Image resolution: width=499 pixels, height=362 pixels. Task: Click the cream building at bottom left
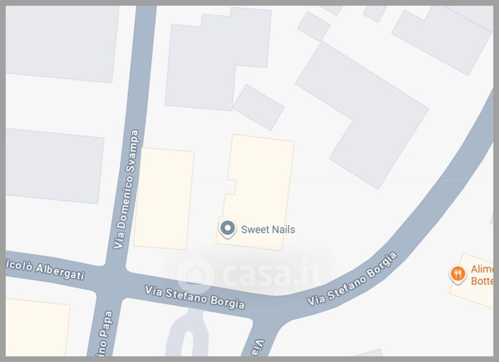click(38, 327)
